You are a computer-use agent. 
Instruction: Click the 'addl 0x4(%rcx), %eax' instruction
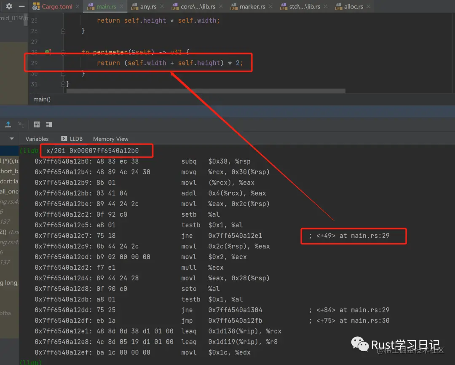(x=224, y=193)
